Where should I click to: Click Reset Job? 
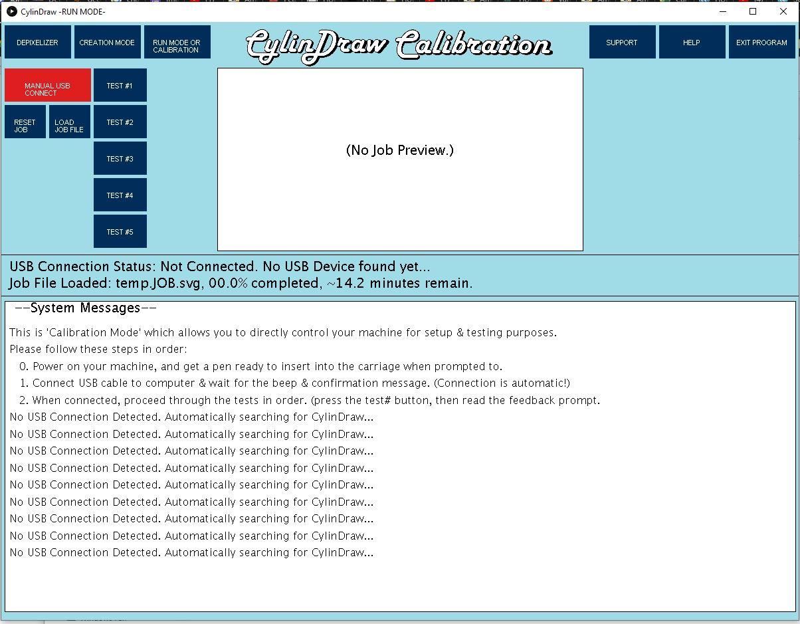pyautogui.click(x=25, y=121)
